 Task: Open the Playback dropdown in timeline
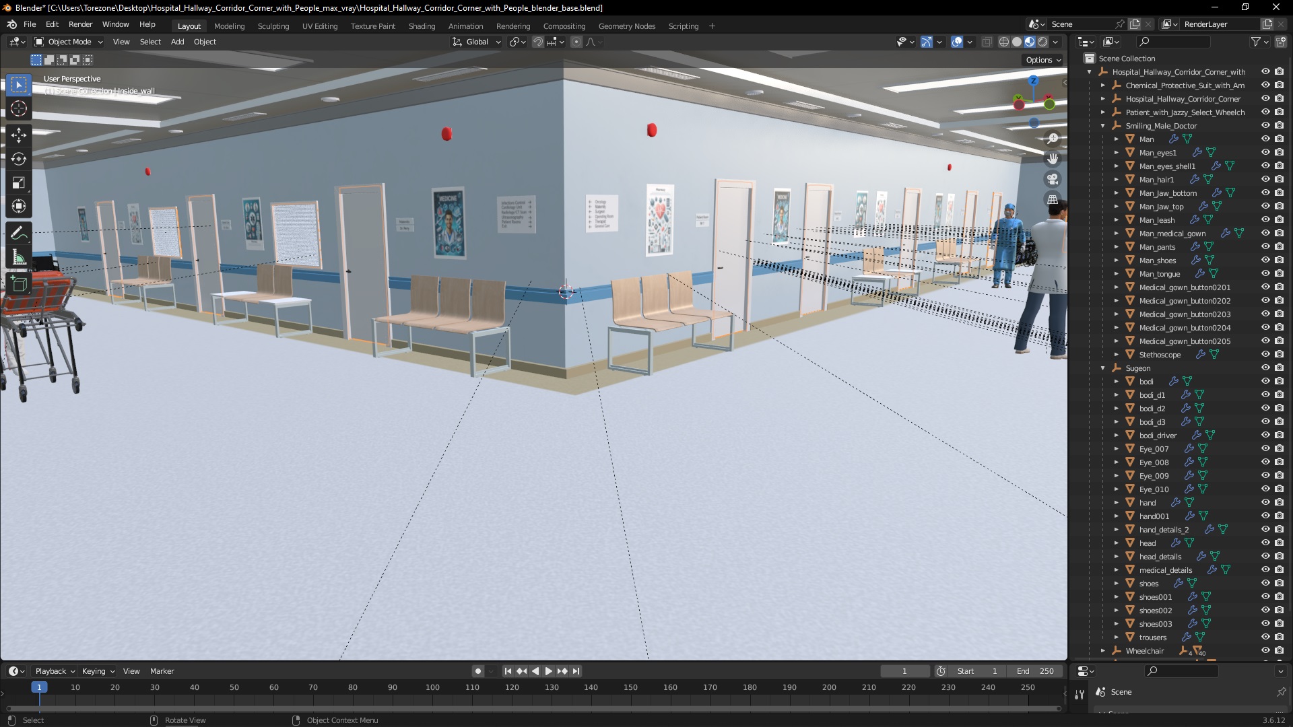tap(55, 671)
